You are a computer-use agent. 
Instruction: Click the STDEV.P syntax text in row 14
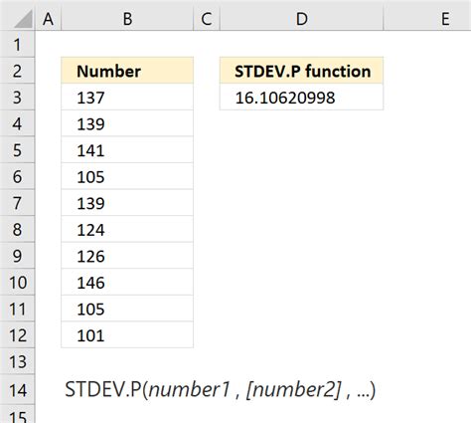coord(221,390)
